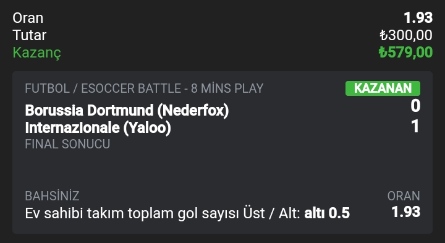Select the Borussia Dortmund (Nederfox) team name

click(x=127, y=110)
